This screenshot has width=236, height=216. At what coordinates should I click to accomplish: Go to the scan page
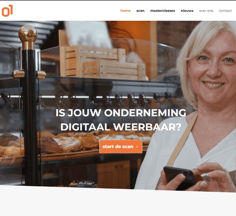[140, 11]
